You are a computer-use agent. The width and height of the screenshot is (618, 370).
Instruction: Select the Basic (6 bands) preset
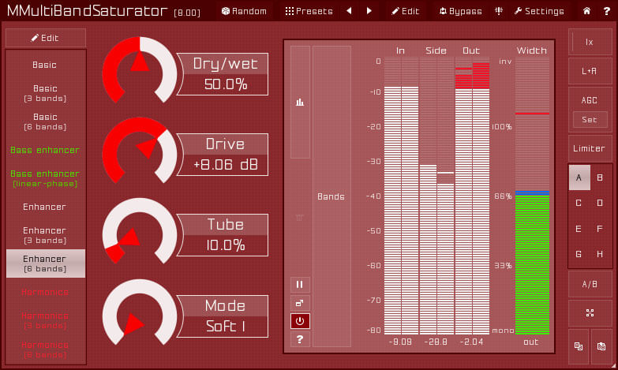[44, 121]
